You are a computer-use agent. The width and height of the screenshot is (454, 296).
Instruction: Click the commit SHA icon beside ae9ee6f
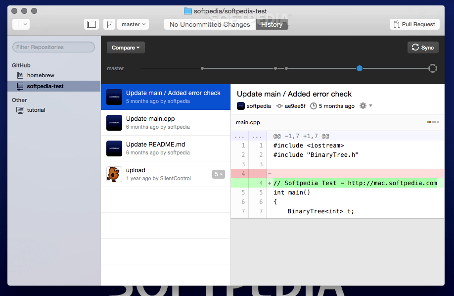point(279,106)
